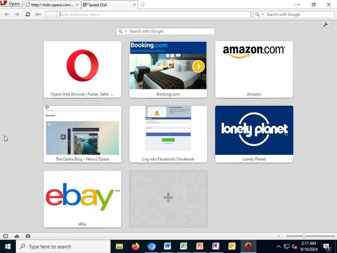
Task: Show hidden system tray icons
Action: [x=278, y=246]
